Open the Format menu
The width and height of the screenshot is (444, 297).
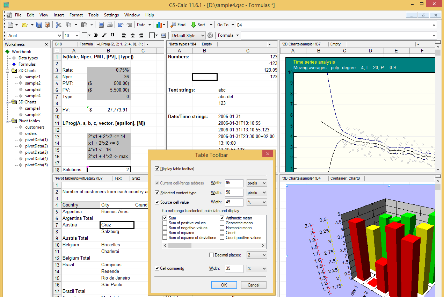click(x=76, y=15)
